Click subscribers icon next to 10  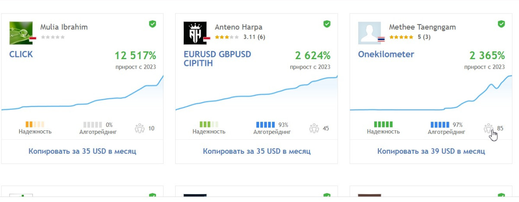[x=139, y=128]
